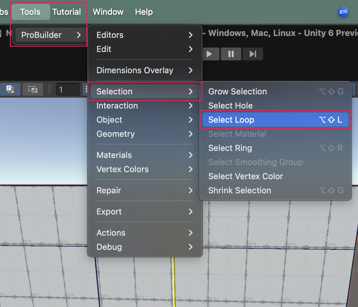Expand the Edit submenu
This screenshot has height=307, width=358.
pyautogui.click(x=145, y=49)
